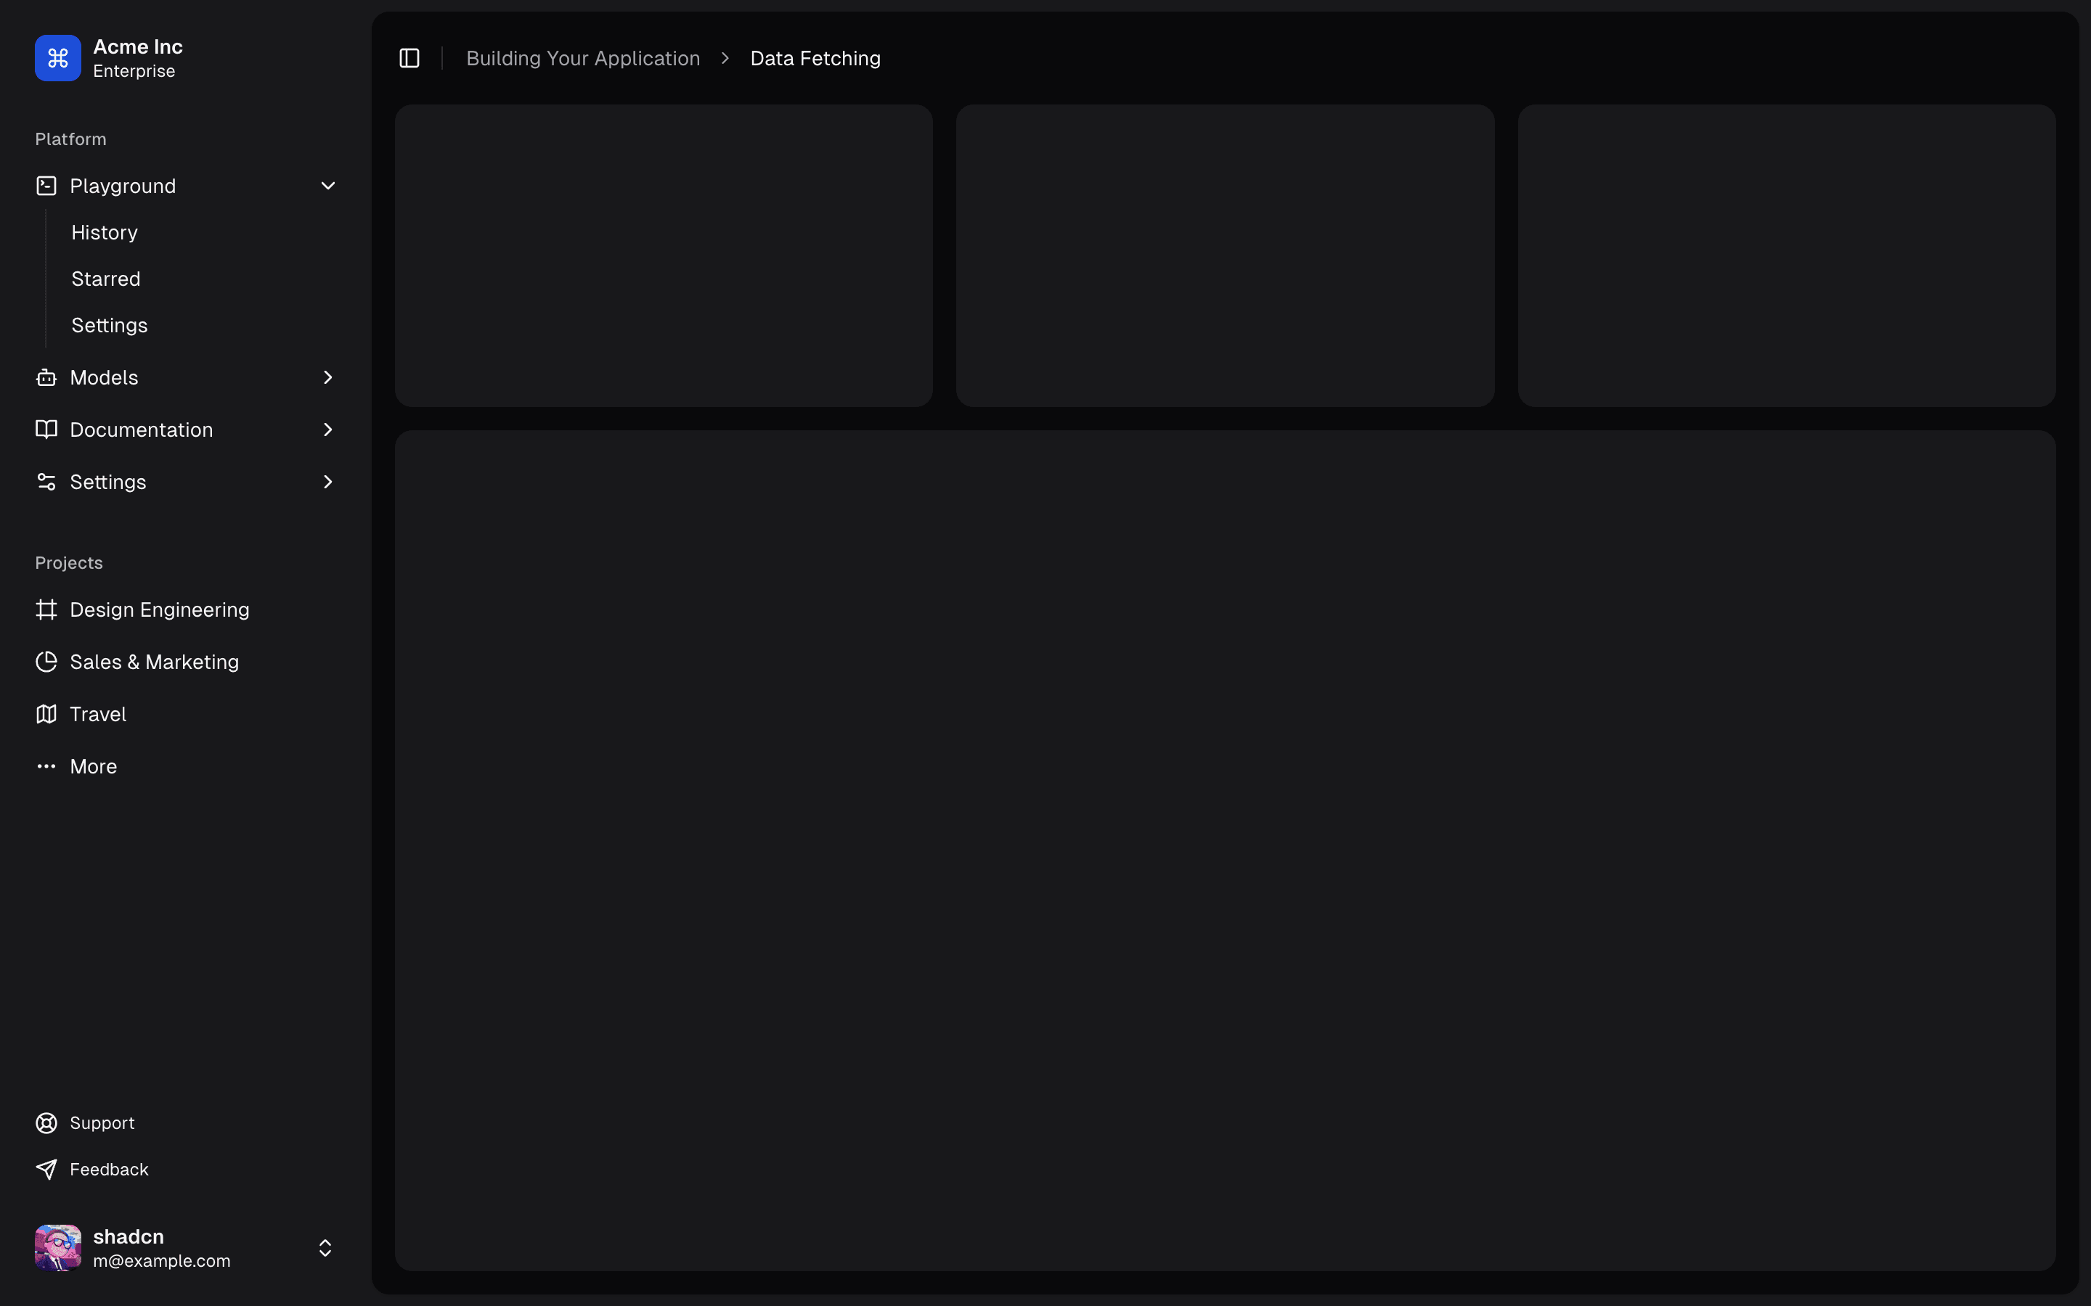Collapse the Playground section

(x=327, y=186)
